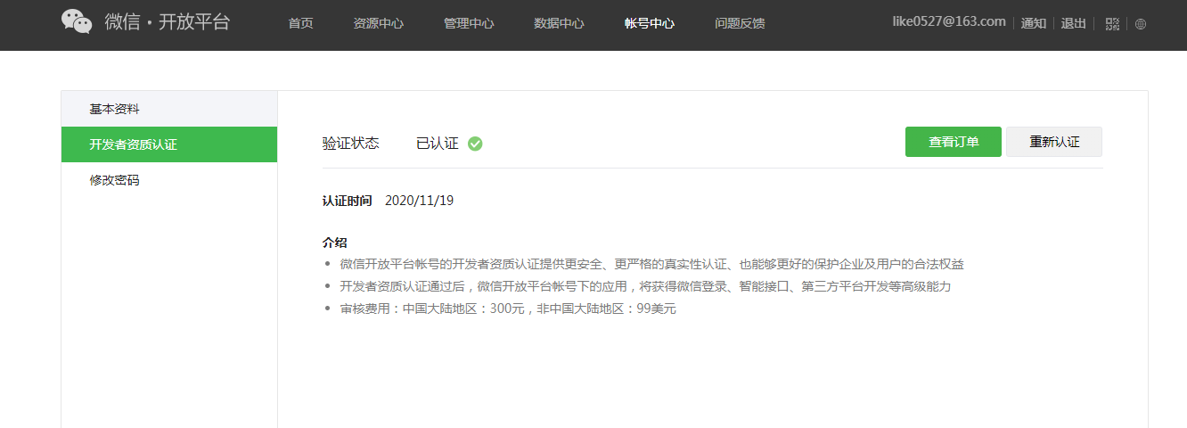Select 帐号中心 in the top navigation

click(650, 23)
